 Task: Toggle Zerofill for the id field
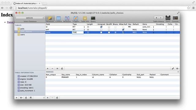109,27
